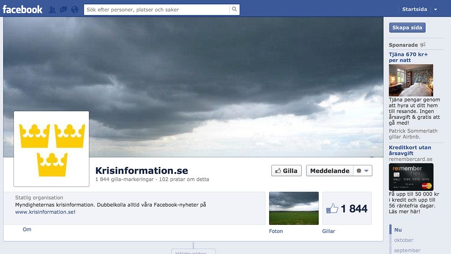Select 'Nu' in the timeline
This screenshot has height=254, width=451.
pyautogui.click(x=398, y=230)
